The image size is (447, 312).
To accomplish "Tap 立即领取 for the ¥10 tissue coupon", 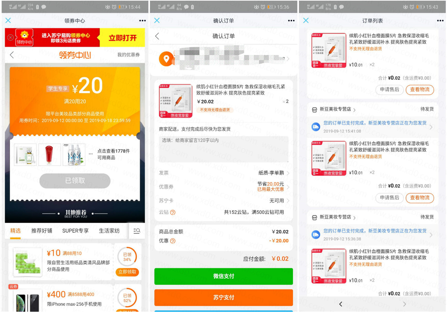I will [127, 272].
